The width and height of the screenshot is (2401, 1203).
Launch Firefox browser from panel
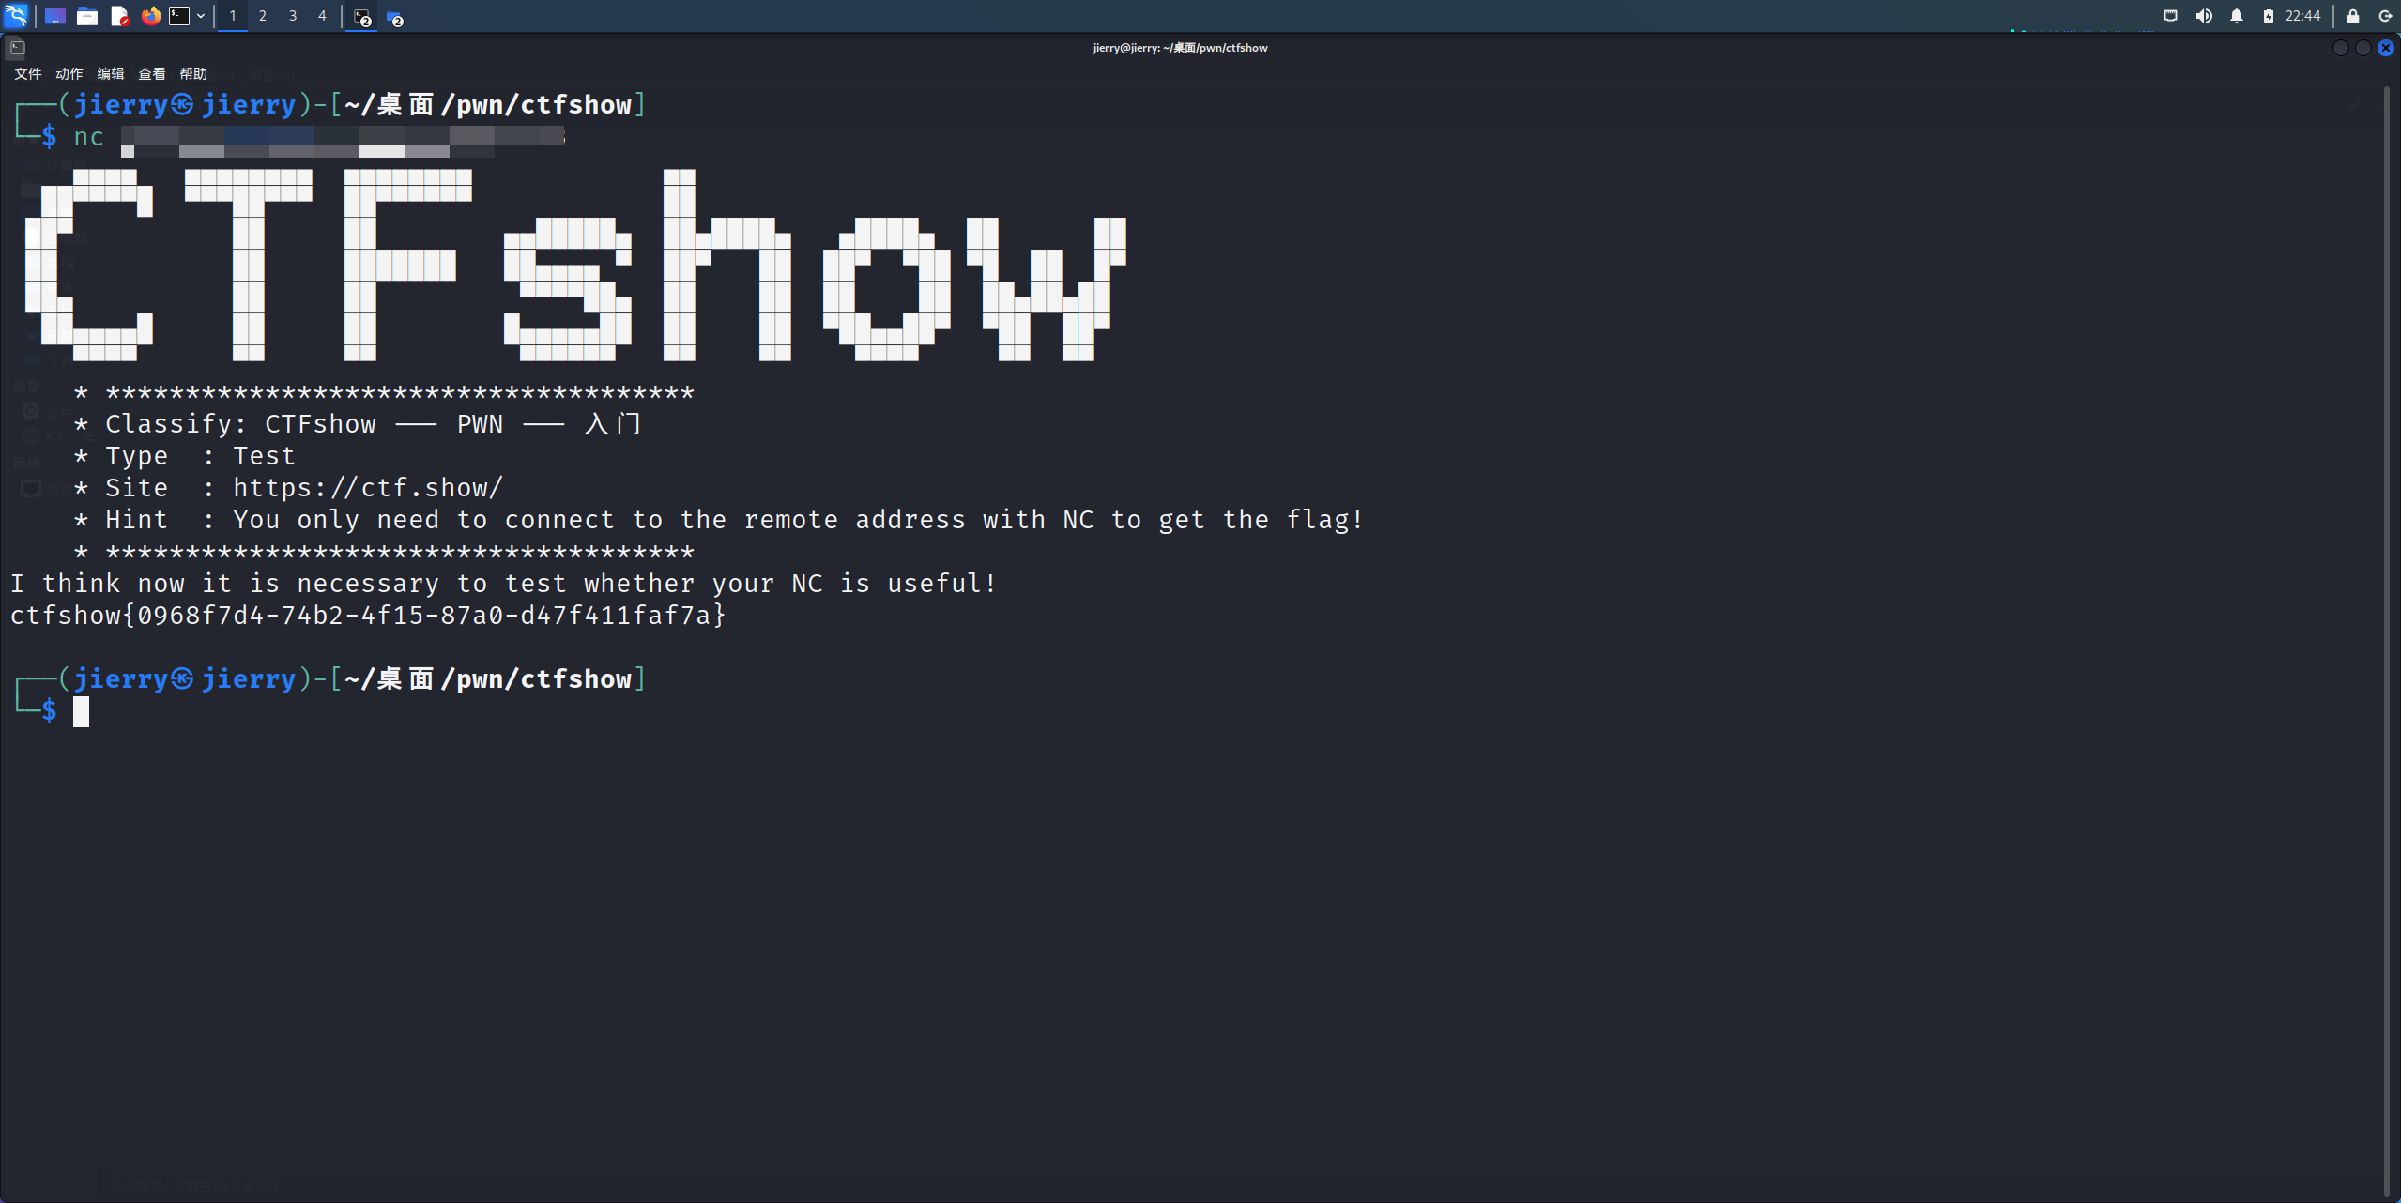pos(150,16)
